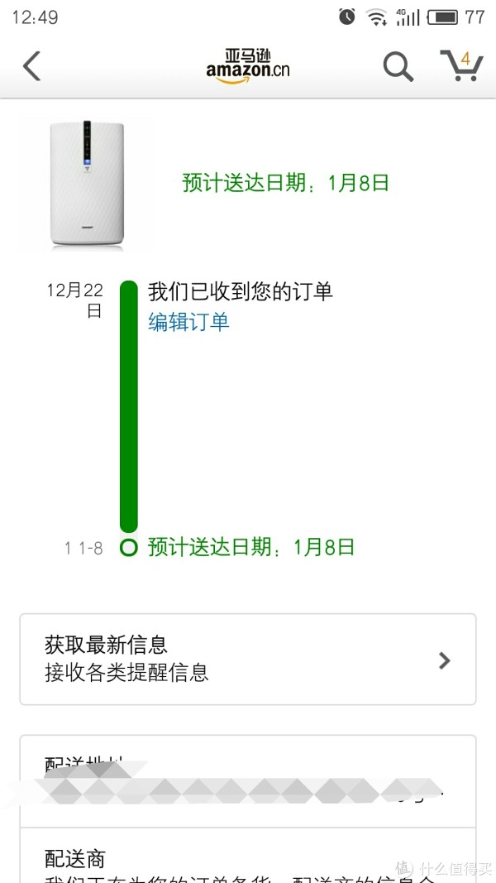Tap the 接收各类提醒信息 subtitle text
Viewport: 496px width, 883px height.
coord(126,672)
